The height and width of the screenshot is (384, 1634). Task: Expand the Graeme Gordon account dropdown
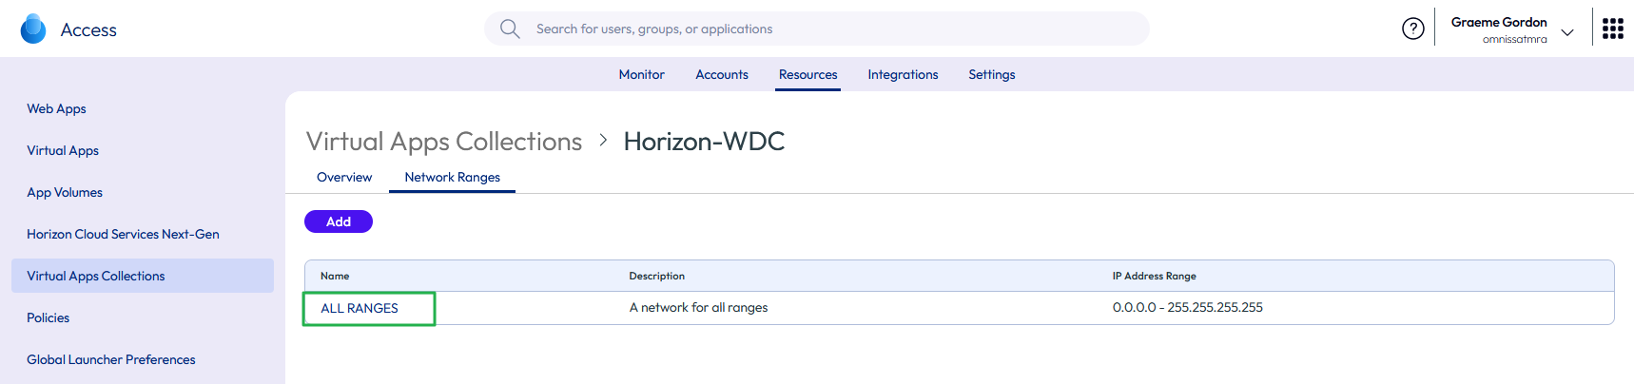pyautogui.click(x=1567, y=32)
